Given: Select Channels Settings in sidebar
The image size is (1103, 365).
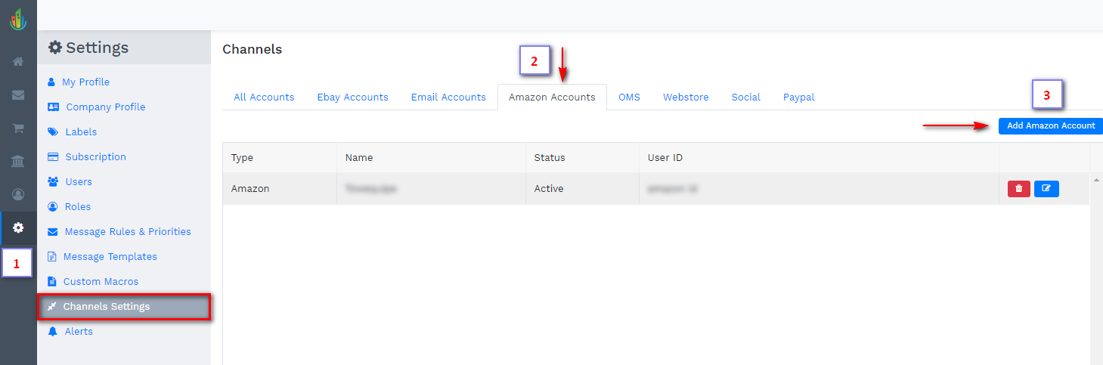Looking at the screenshot, I should [107, 306].
